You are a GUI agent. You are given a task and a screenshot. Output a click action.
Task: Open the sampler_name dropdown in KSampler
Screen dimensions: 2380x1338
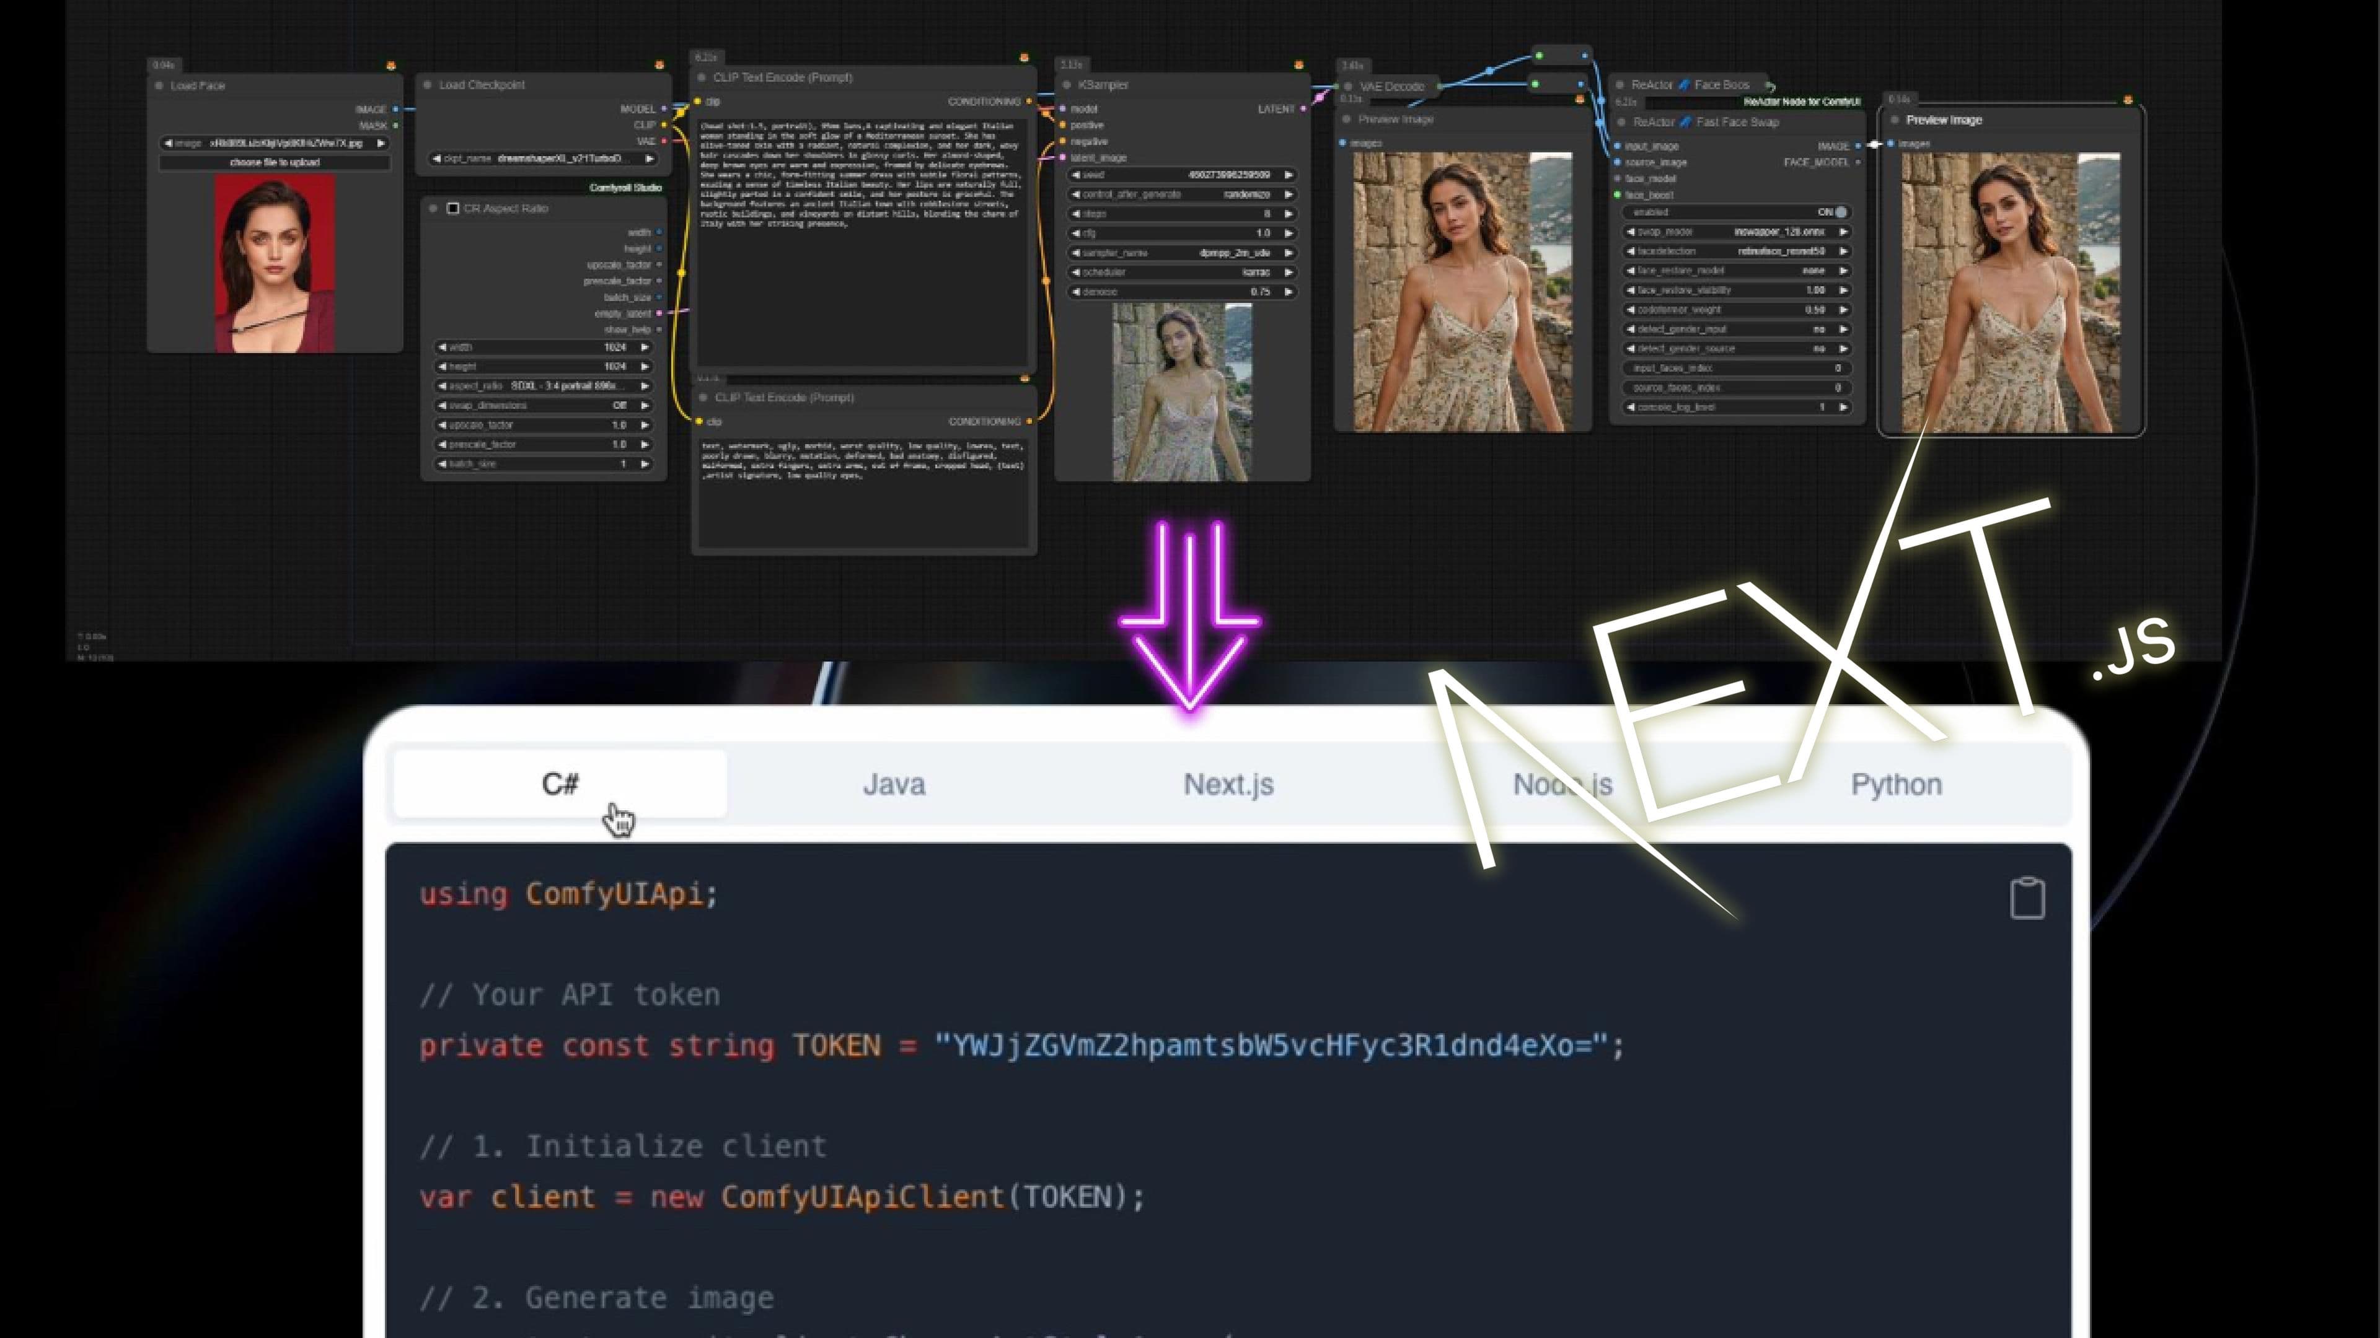[1182, 252]
